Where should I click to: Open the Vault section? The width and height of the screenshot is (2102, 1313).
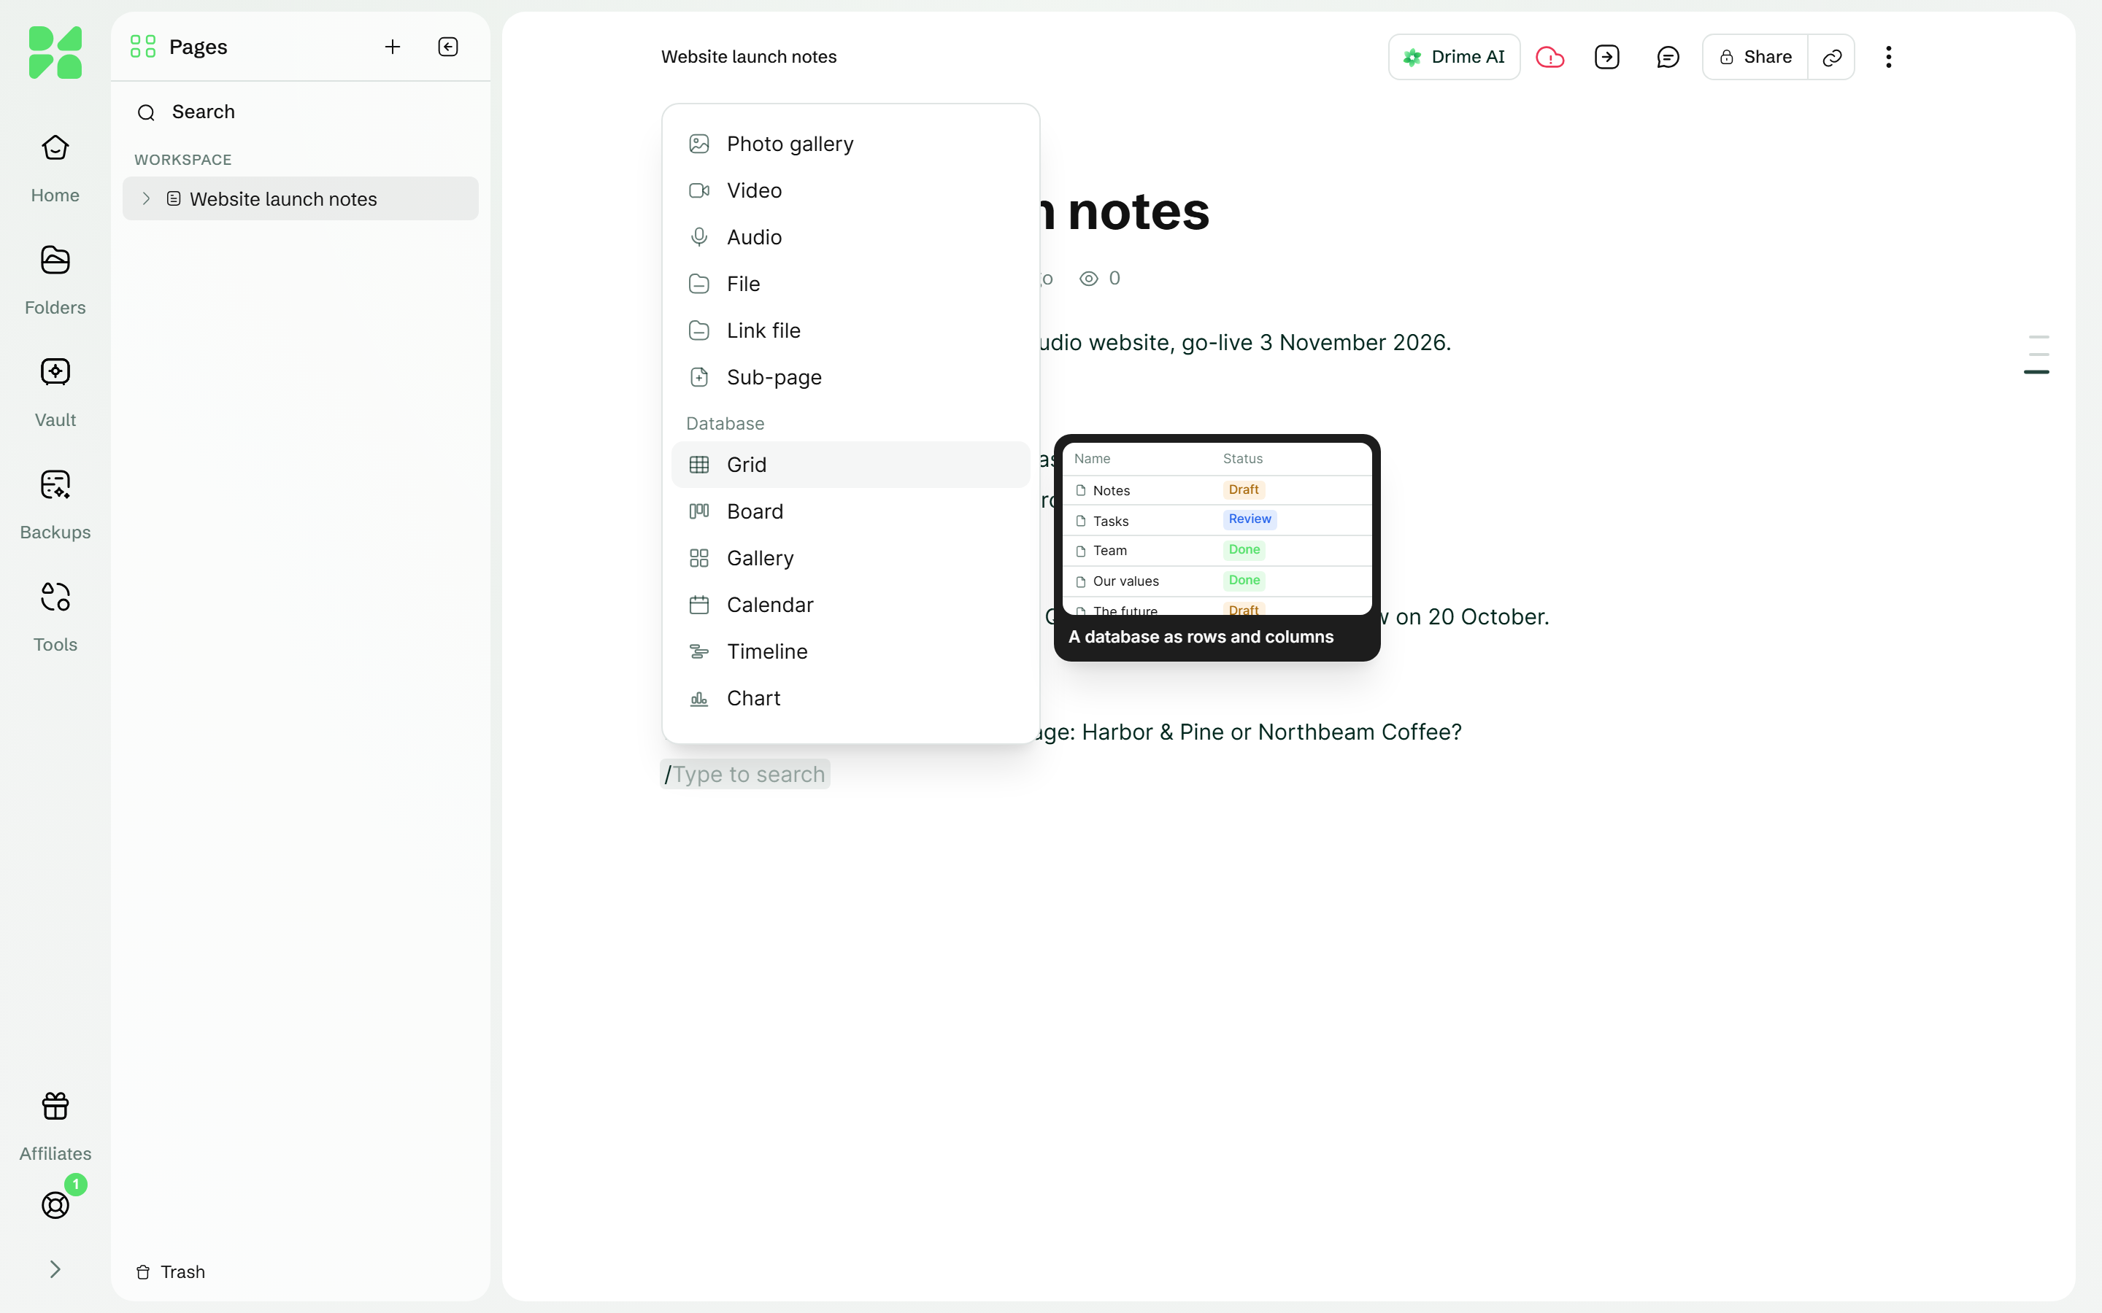[55, 392]
